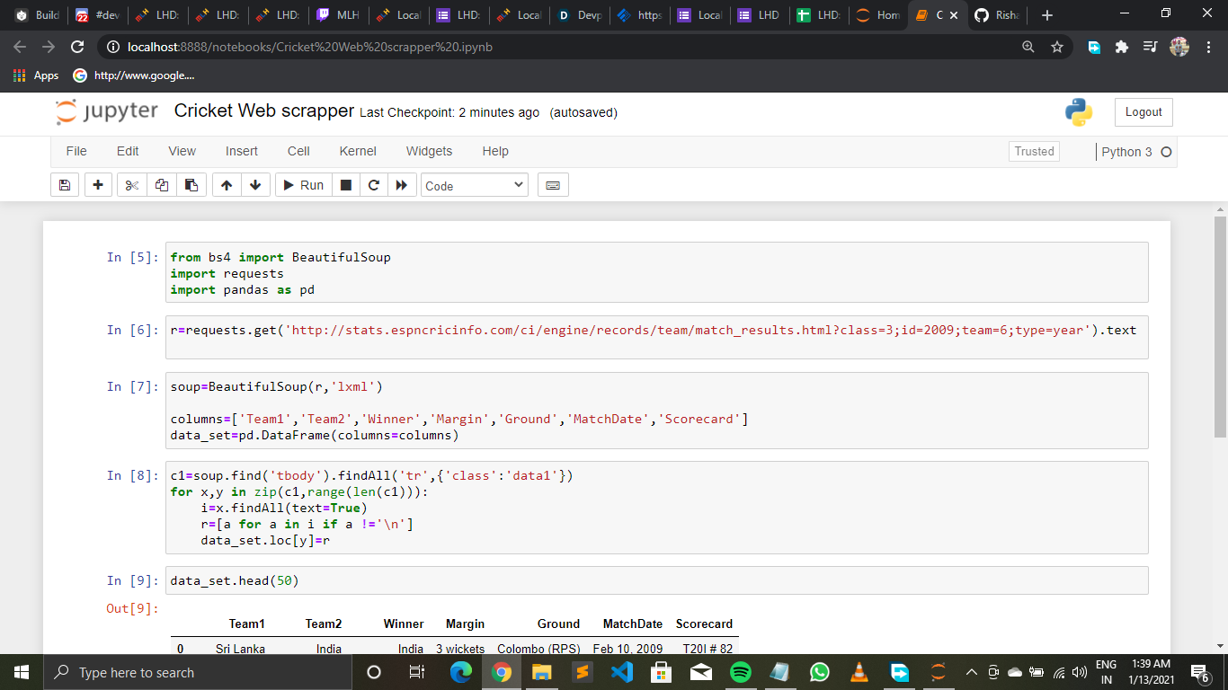Move selected cell down arrow
The height and width of the screenshot is (690, 1228).
pos(255,185)
